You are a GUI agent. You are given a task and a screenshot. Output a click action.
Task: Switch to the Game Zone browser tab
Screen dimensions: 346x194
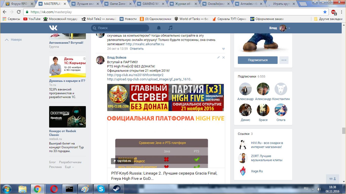(117, 4)
